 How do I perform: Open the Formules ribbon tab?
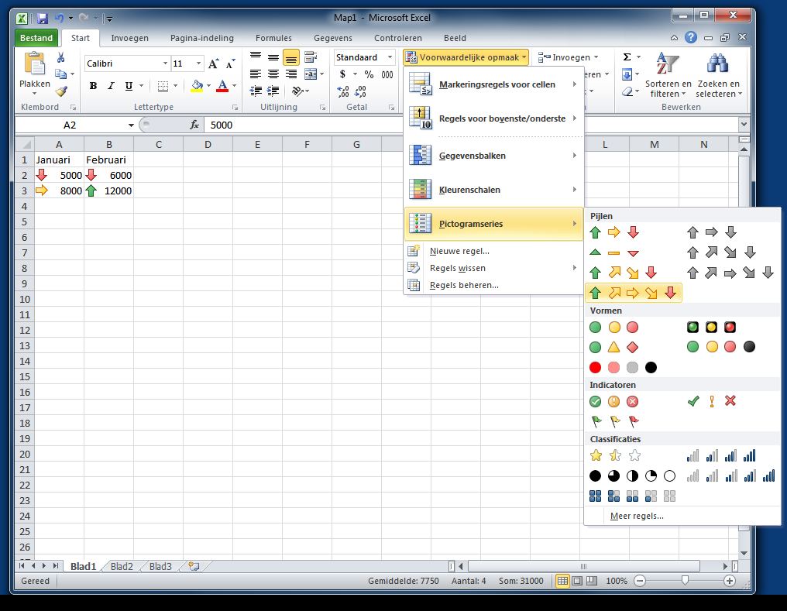273,38
